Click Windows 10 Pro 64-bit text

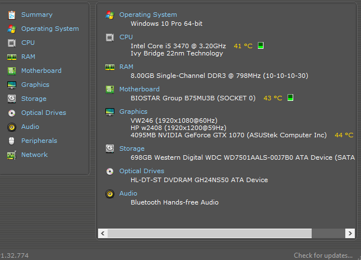pyautogui.click(x=166, y=24)
